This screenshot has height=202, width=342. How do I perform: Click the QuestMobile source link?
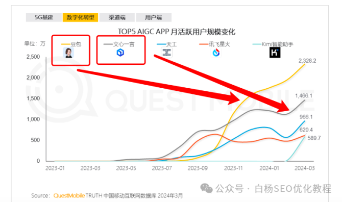tap(69, 195)
